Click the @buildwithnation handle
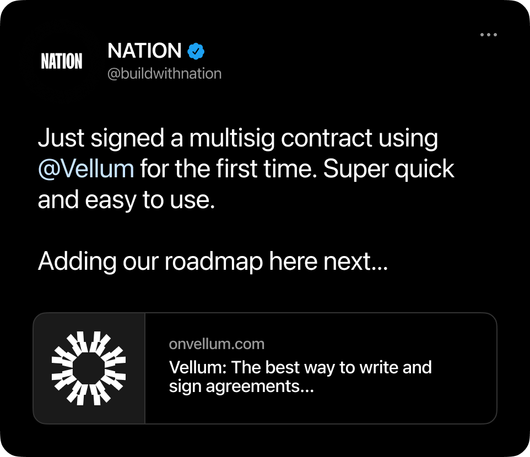Screen dimensions: 530x457 (164, 74)
